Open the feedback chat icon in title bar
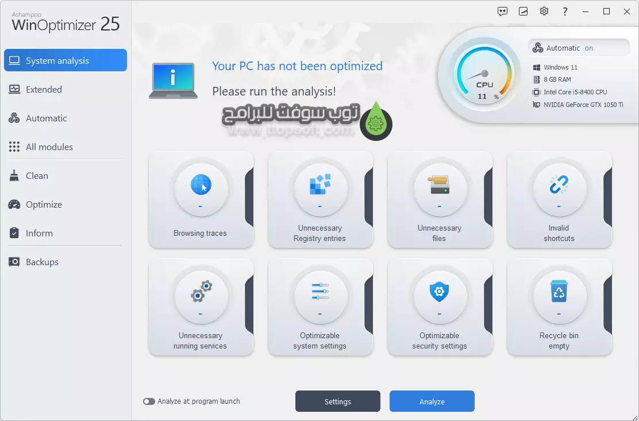The height and width of the screenshot is (421, 639). click(502, 12)
